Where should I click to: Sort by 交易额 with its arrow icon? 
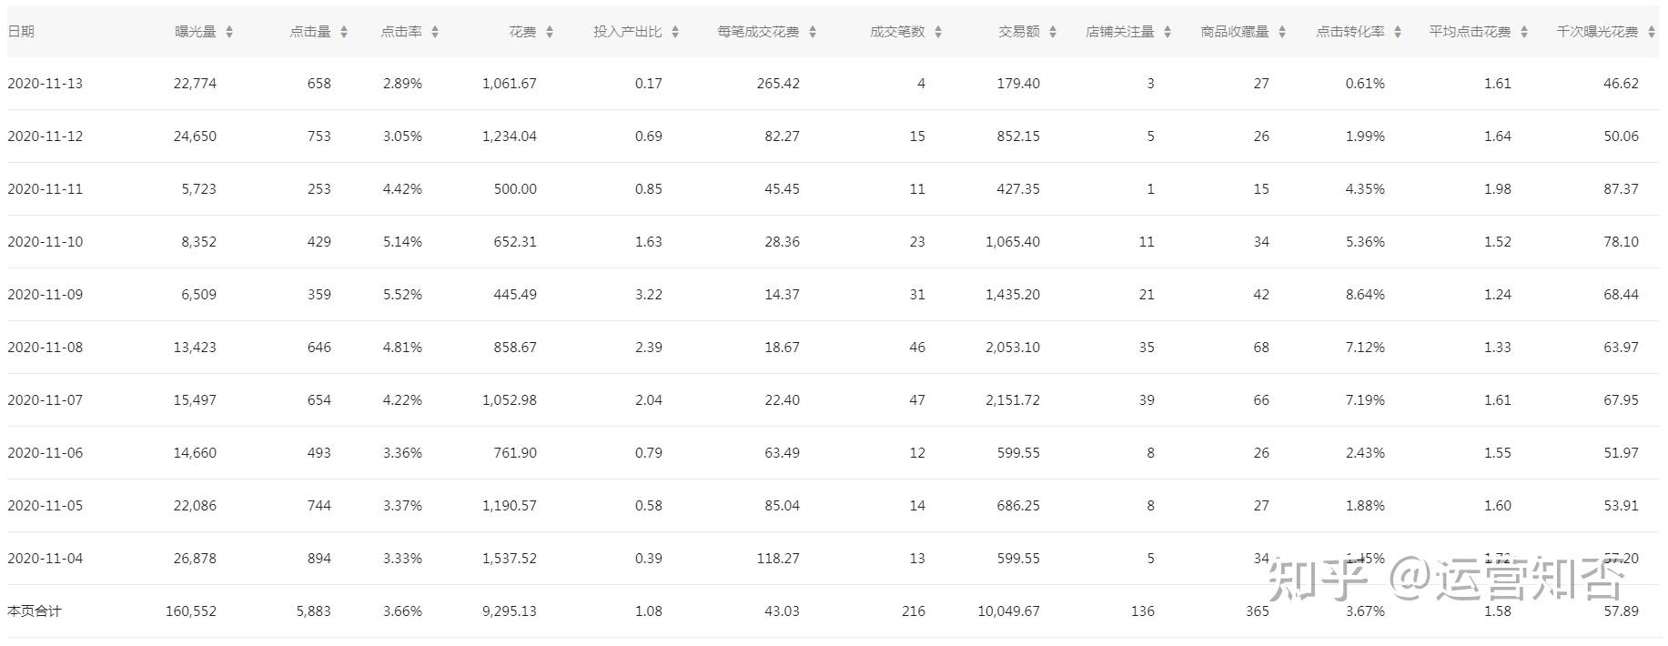1053,32
